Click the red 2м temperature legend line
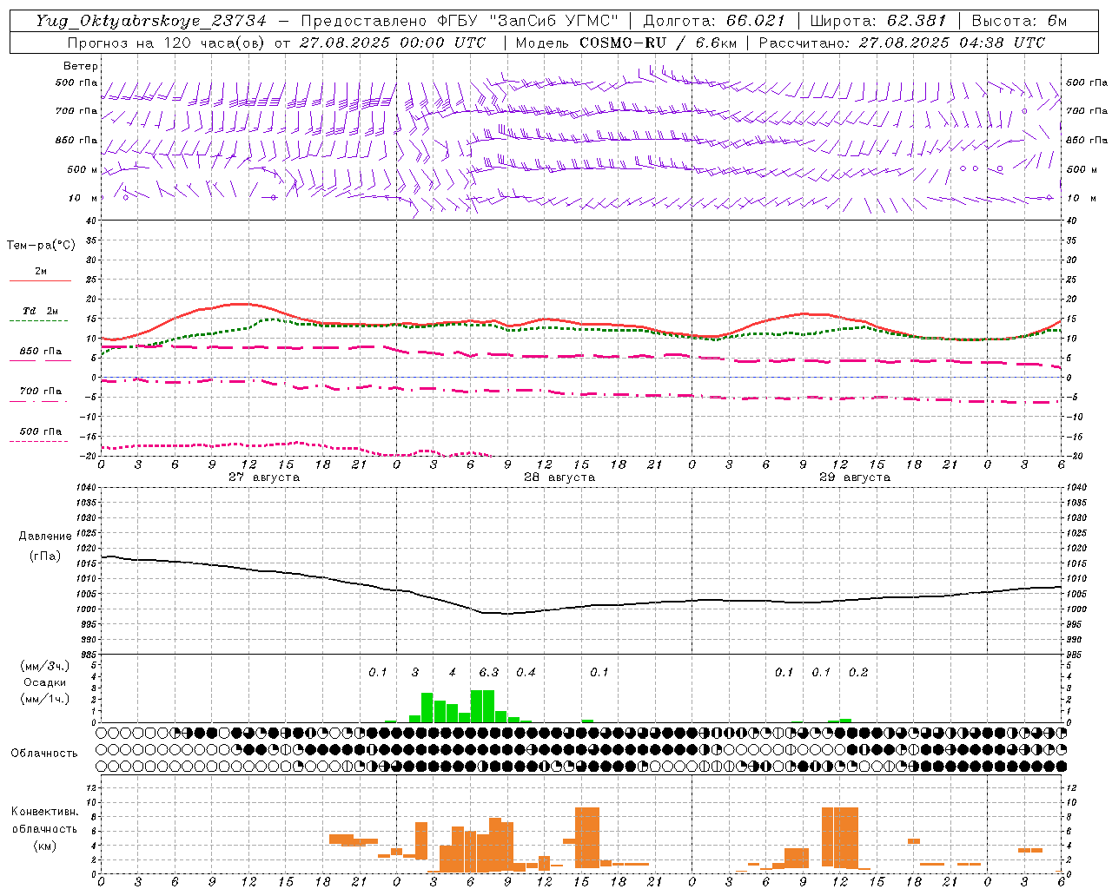Screen dimensions: 1112x889 point(40,280)
